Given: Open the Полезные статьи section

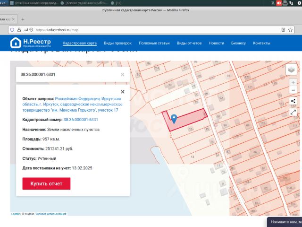Looking at the screenshot, I should tap(154, 43).
